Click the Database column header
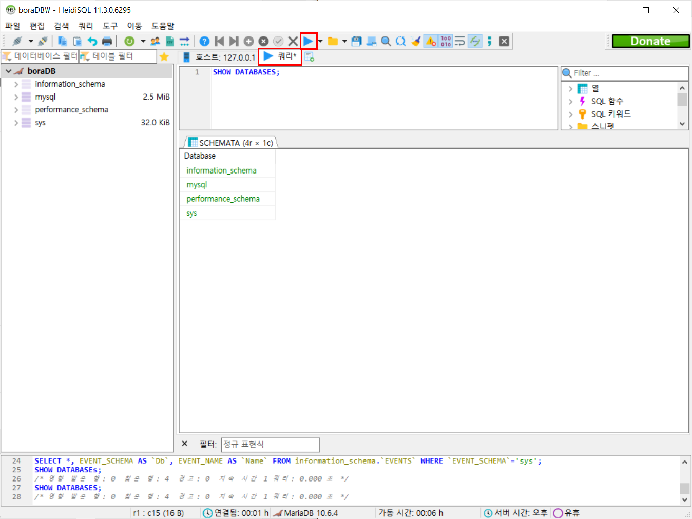The height and width of the screenshot is (519, 692). 227,156
